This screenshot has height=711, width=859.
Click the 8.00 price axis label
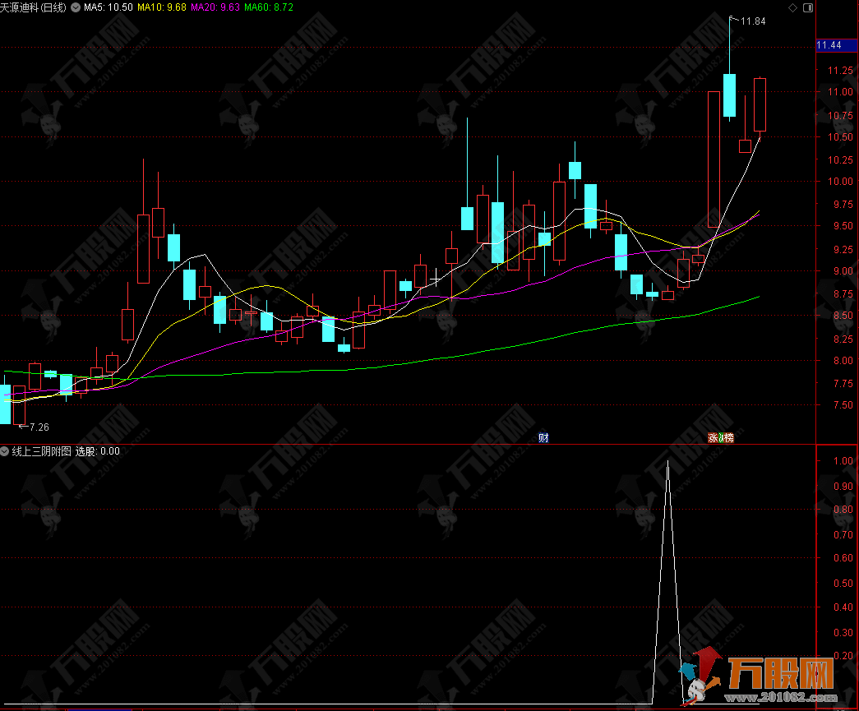[843, 361]
